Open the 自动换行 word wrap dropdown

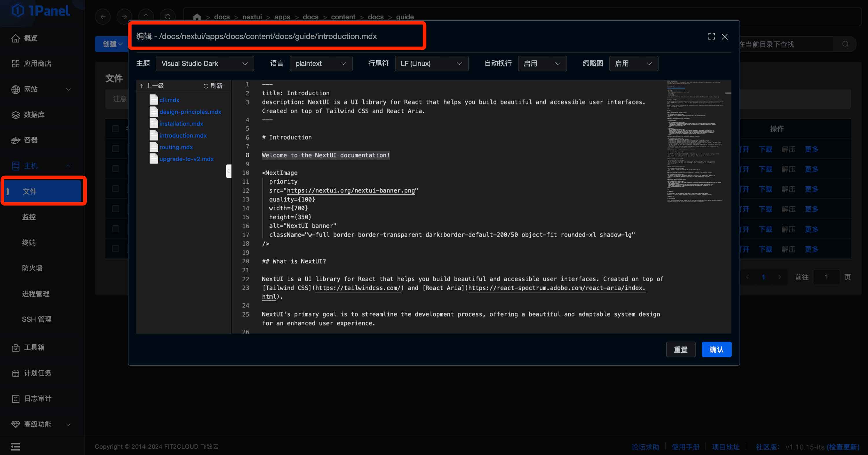542,64
